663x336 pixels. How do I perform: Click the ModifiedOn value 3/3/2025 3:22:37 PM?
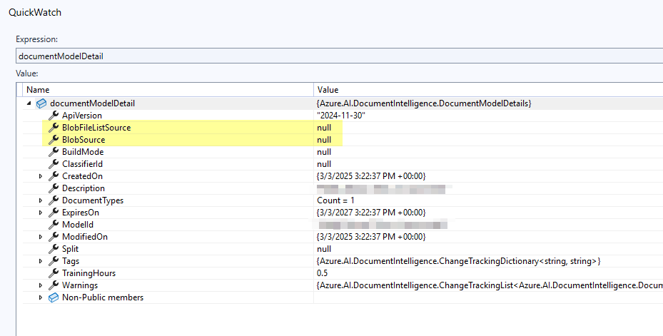click(x=371, y=237)
